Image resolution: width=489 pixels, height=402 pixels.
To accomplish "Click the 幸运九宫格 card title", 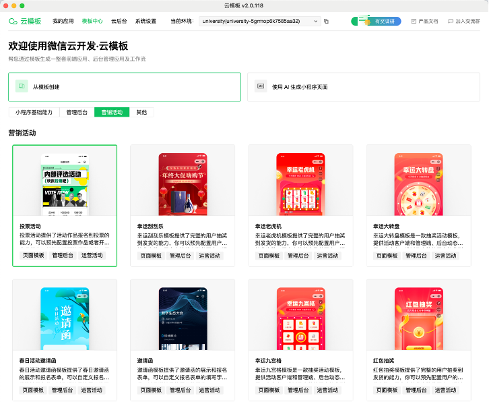I will [x=268, y=360].
